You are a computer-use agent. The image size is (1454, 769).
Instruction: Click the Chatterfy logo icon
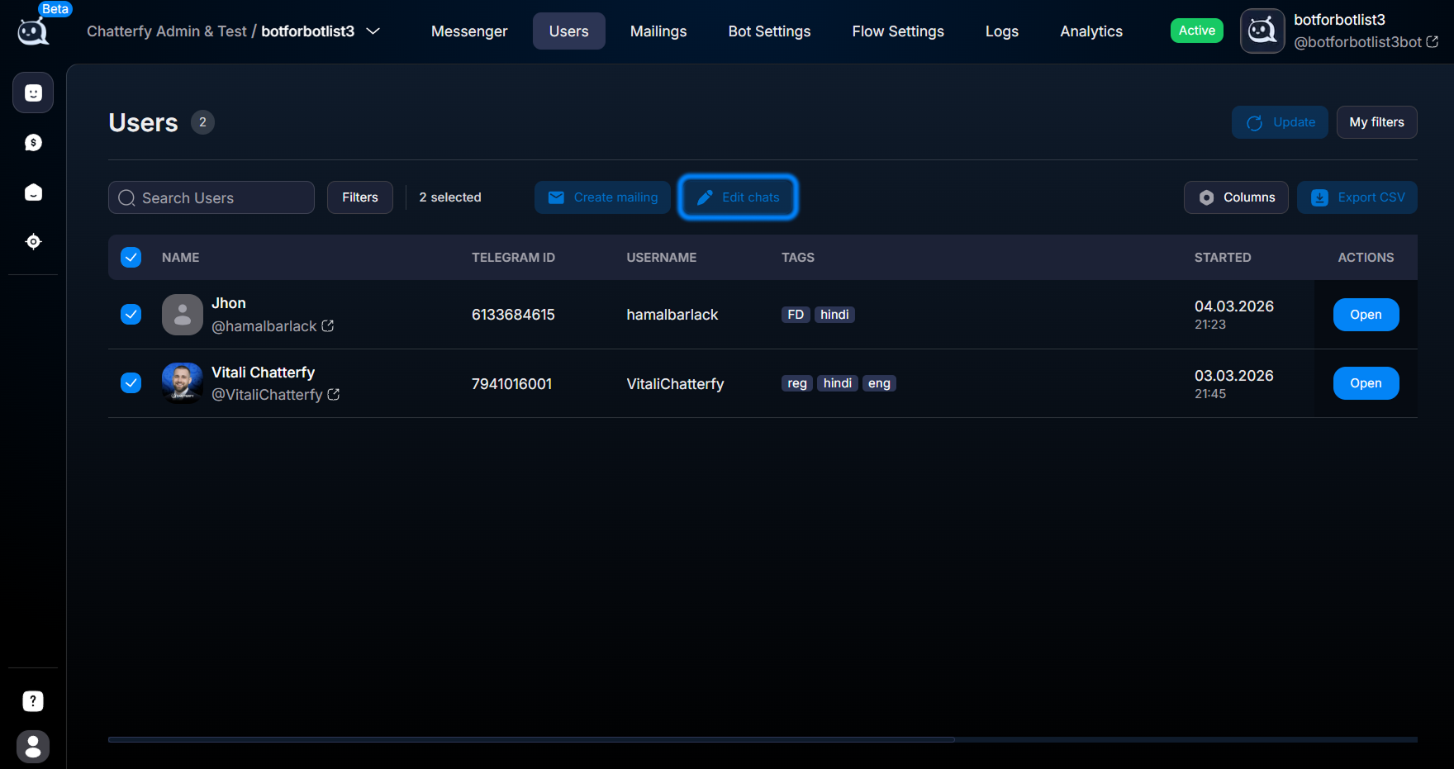click(33, 31)
